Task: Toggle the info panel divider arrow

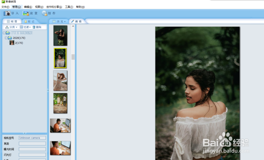Action: click(25, 133)
